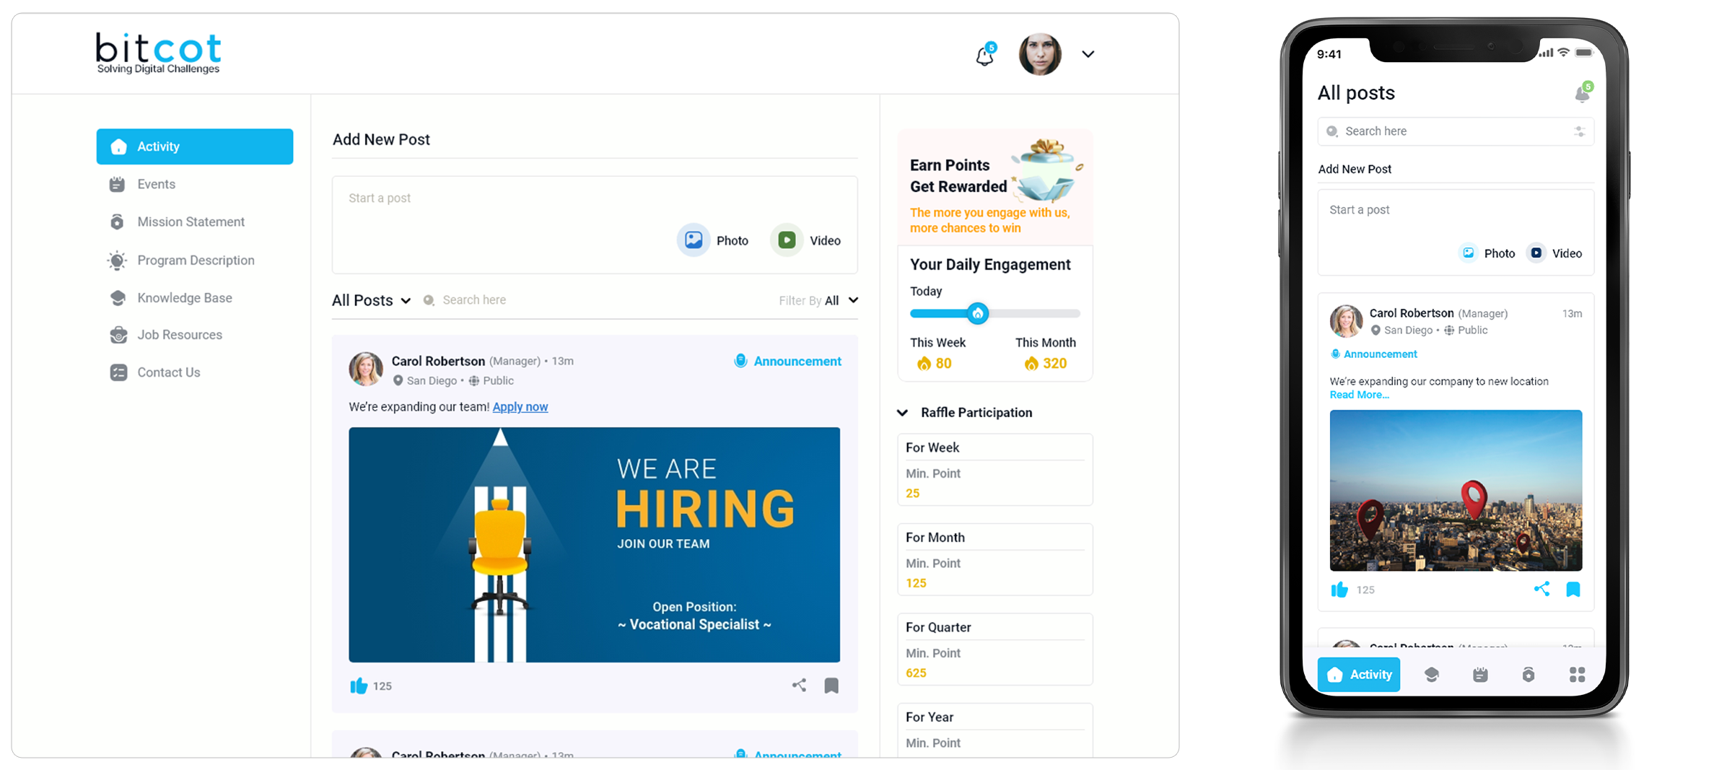Click the Video icon in desktop post box

click(787, 240)
